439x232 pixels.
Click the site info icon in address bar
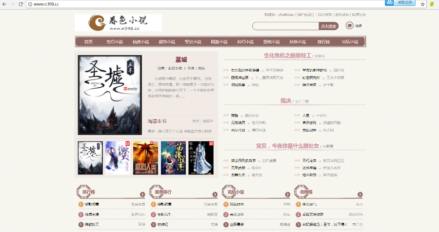30,4
